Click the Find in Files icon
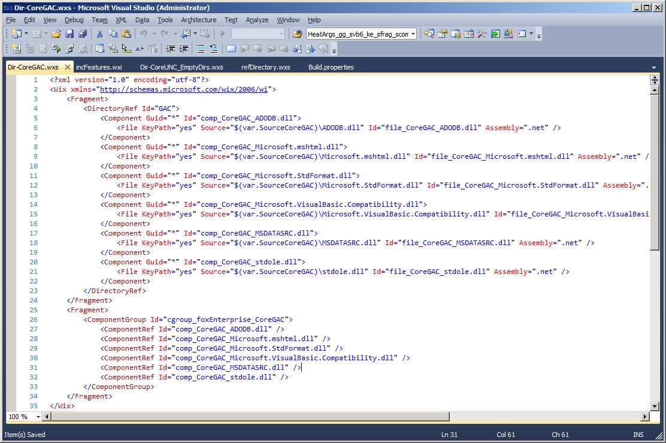 pos(297,34)
